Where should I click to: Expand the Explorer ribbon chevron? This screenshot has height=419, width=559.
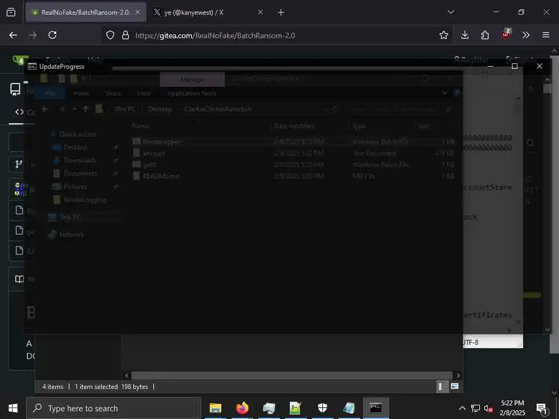coord(444,93)
